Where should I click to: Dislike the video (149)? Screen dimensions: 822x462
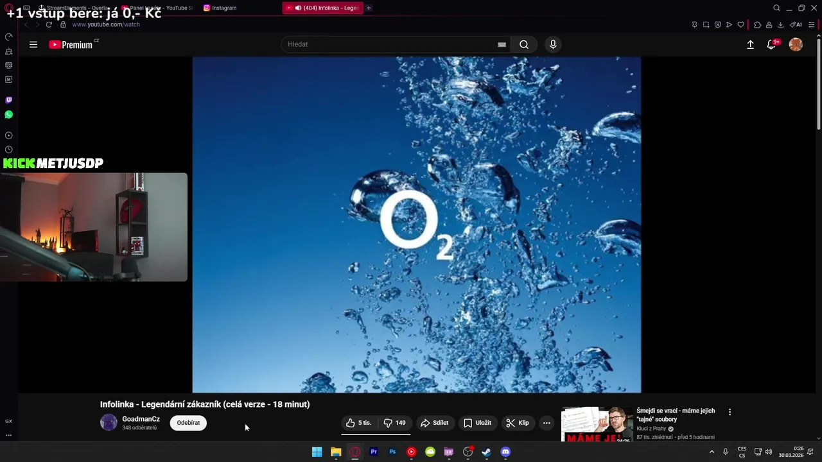click(x=395, y=423)
